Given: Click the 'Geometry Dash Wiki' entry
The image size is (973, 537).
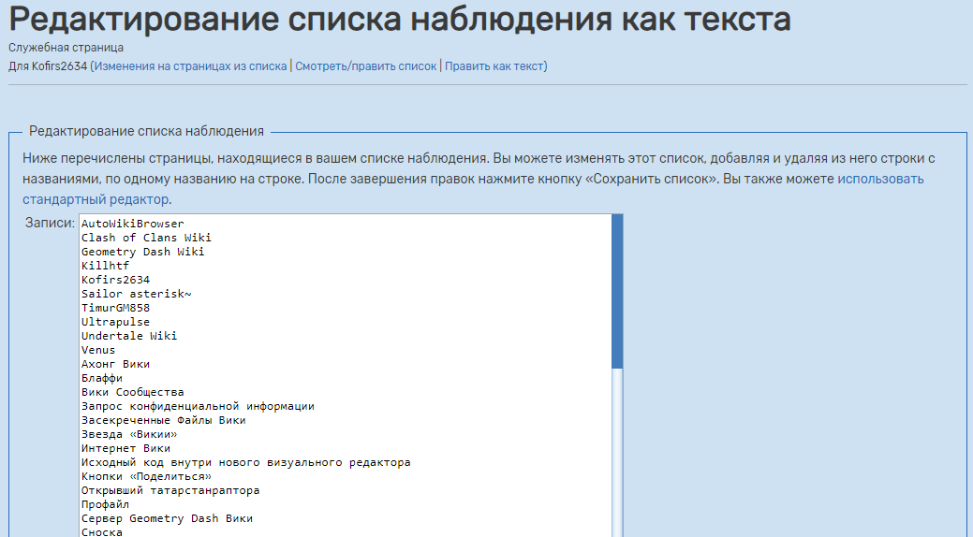Looking at the screenshot, I should pos(142,252).
